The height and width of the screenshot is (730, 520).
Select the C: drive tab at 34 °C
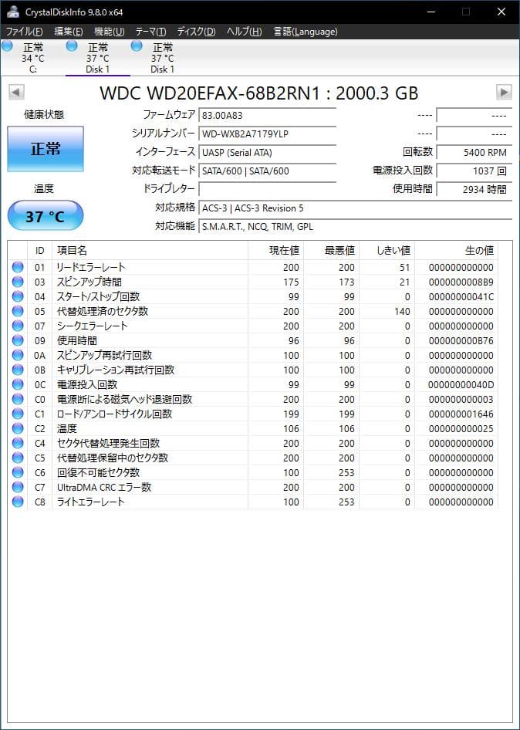[32, 58]
